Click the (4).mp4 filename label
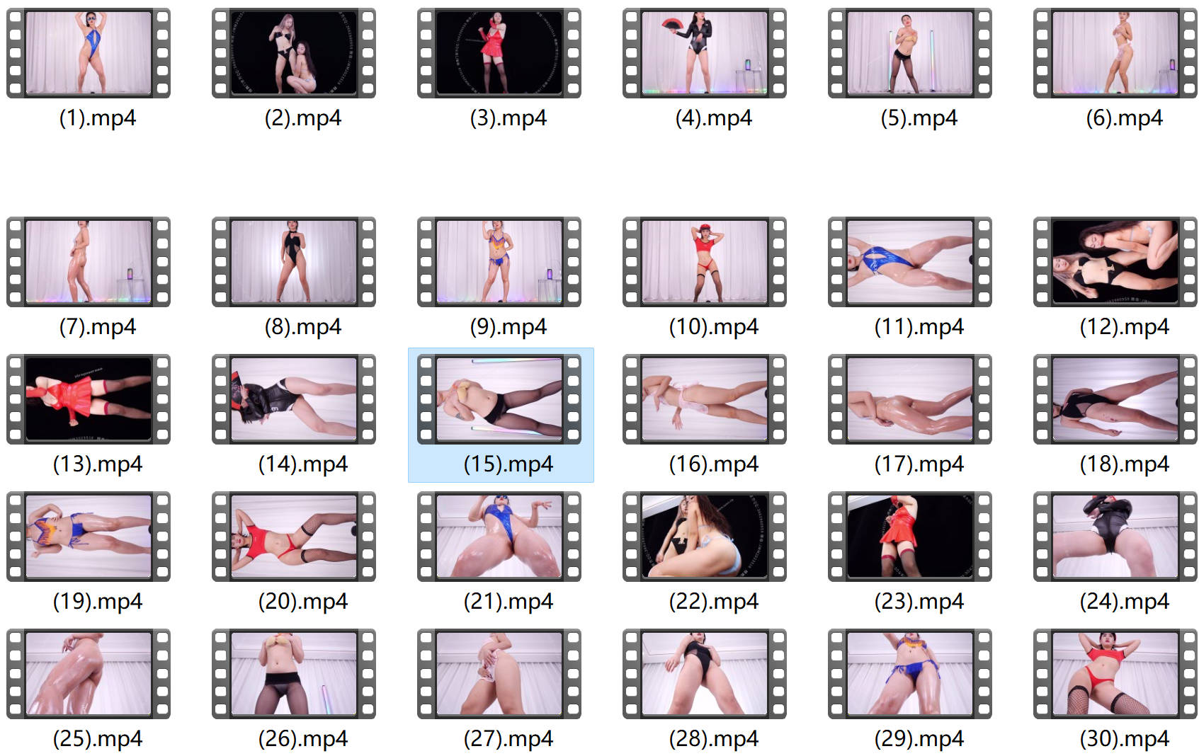Image resolution: width=1199 pixels, height=756 pixels. coord(713,118)
